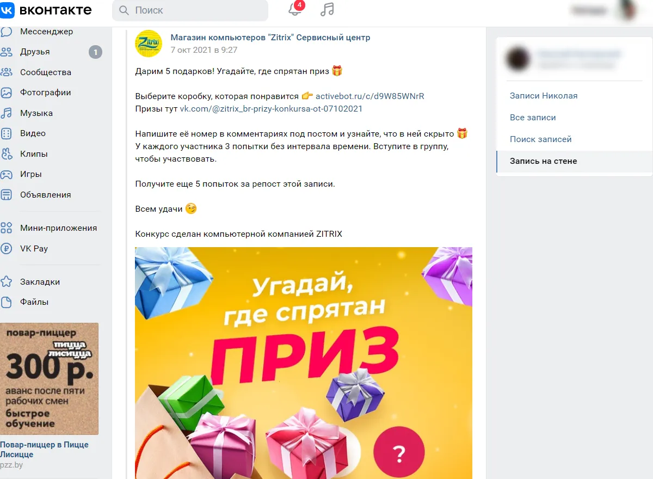653x479 pixels.
Task: Select "Поиск записей" tab
Action: pos(541,139)
